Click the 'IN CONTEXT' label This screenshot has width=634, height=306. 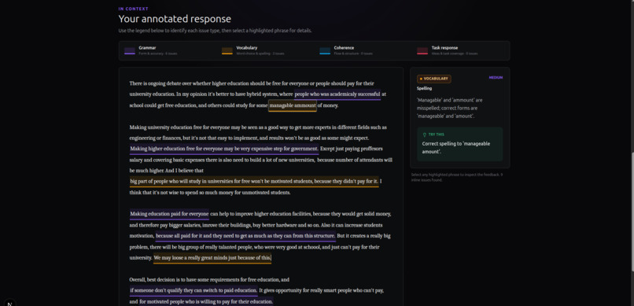[134, 9]
